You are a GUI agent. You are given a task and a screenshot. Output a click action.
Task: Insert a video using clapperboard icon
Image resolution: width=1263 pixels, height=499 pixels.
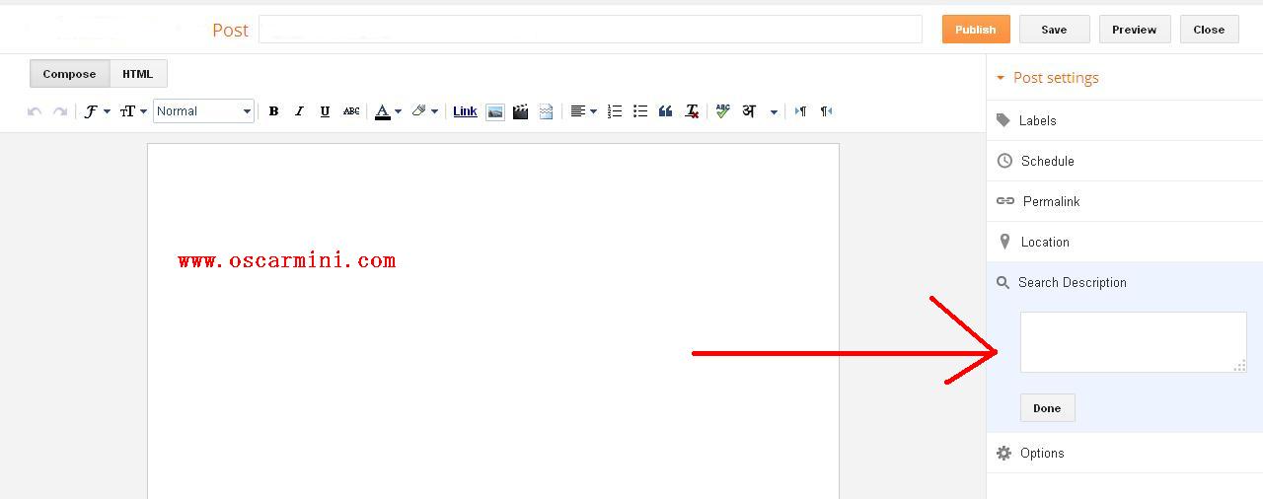520,111
